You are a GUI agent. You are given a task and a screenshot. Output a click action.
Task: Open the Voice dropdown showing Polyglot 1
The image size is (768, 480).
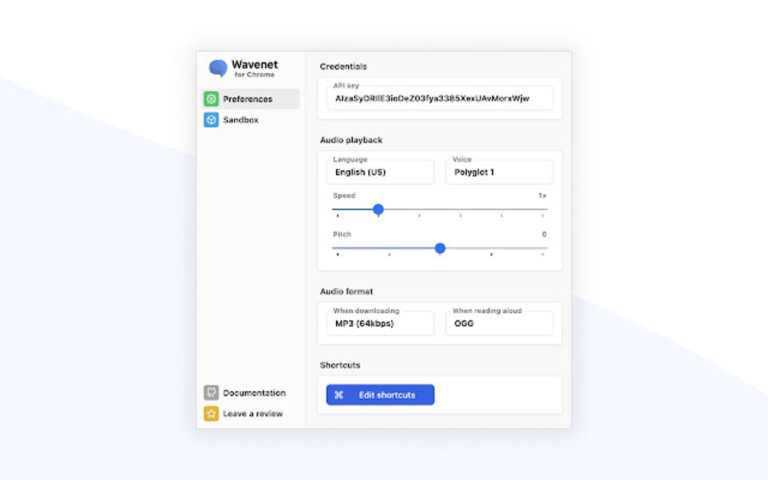[499, 172]
